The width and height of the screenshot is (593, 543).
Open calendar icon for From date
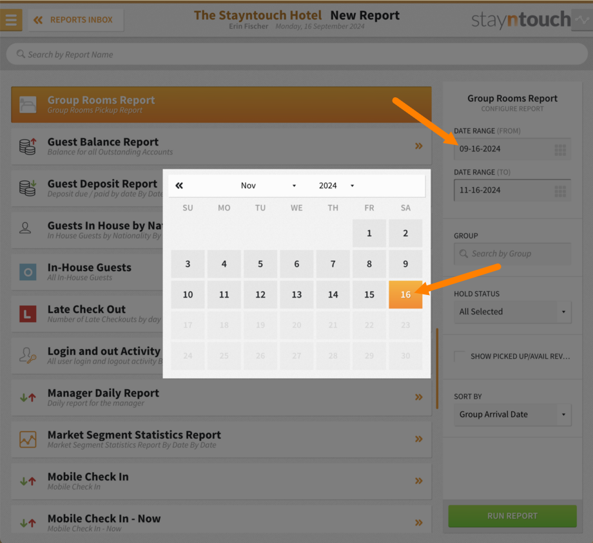560,150
